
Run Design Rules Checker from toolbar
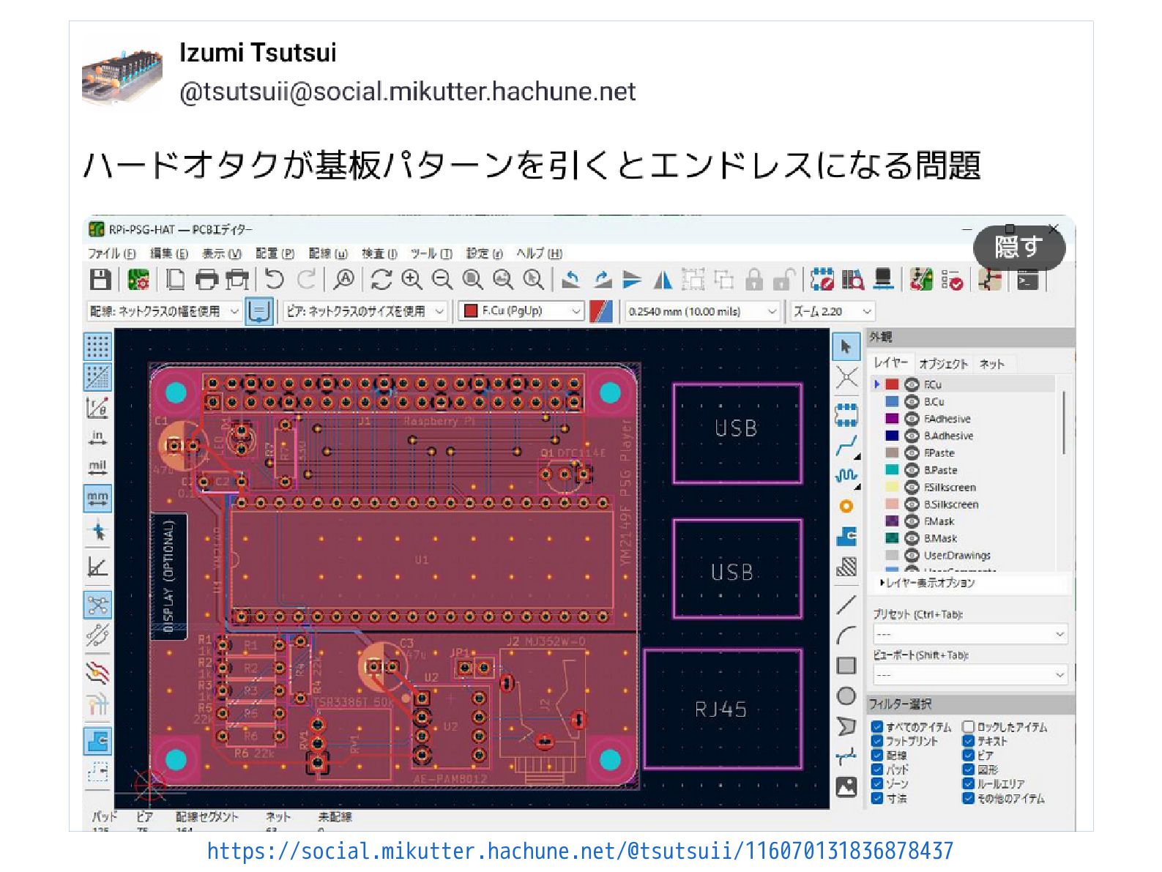952,280
